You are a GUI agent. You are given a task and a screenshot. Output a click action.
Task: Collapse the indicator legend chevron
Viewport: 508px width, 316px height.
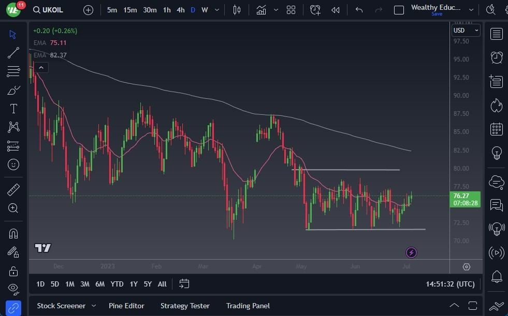click(41, 67)
